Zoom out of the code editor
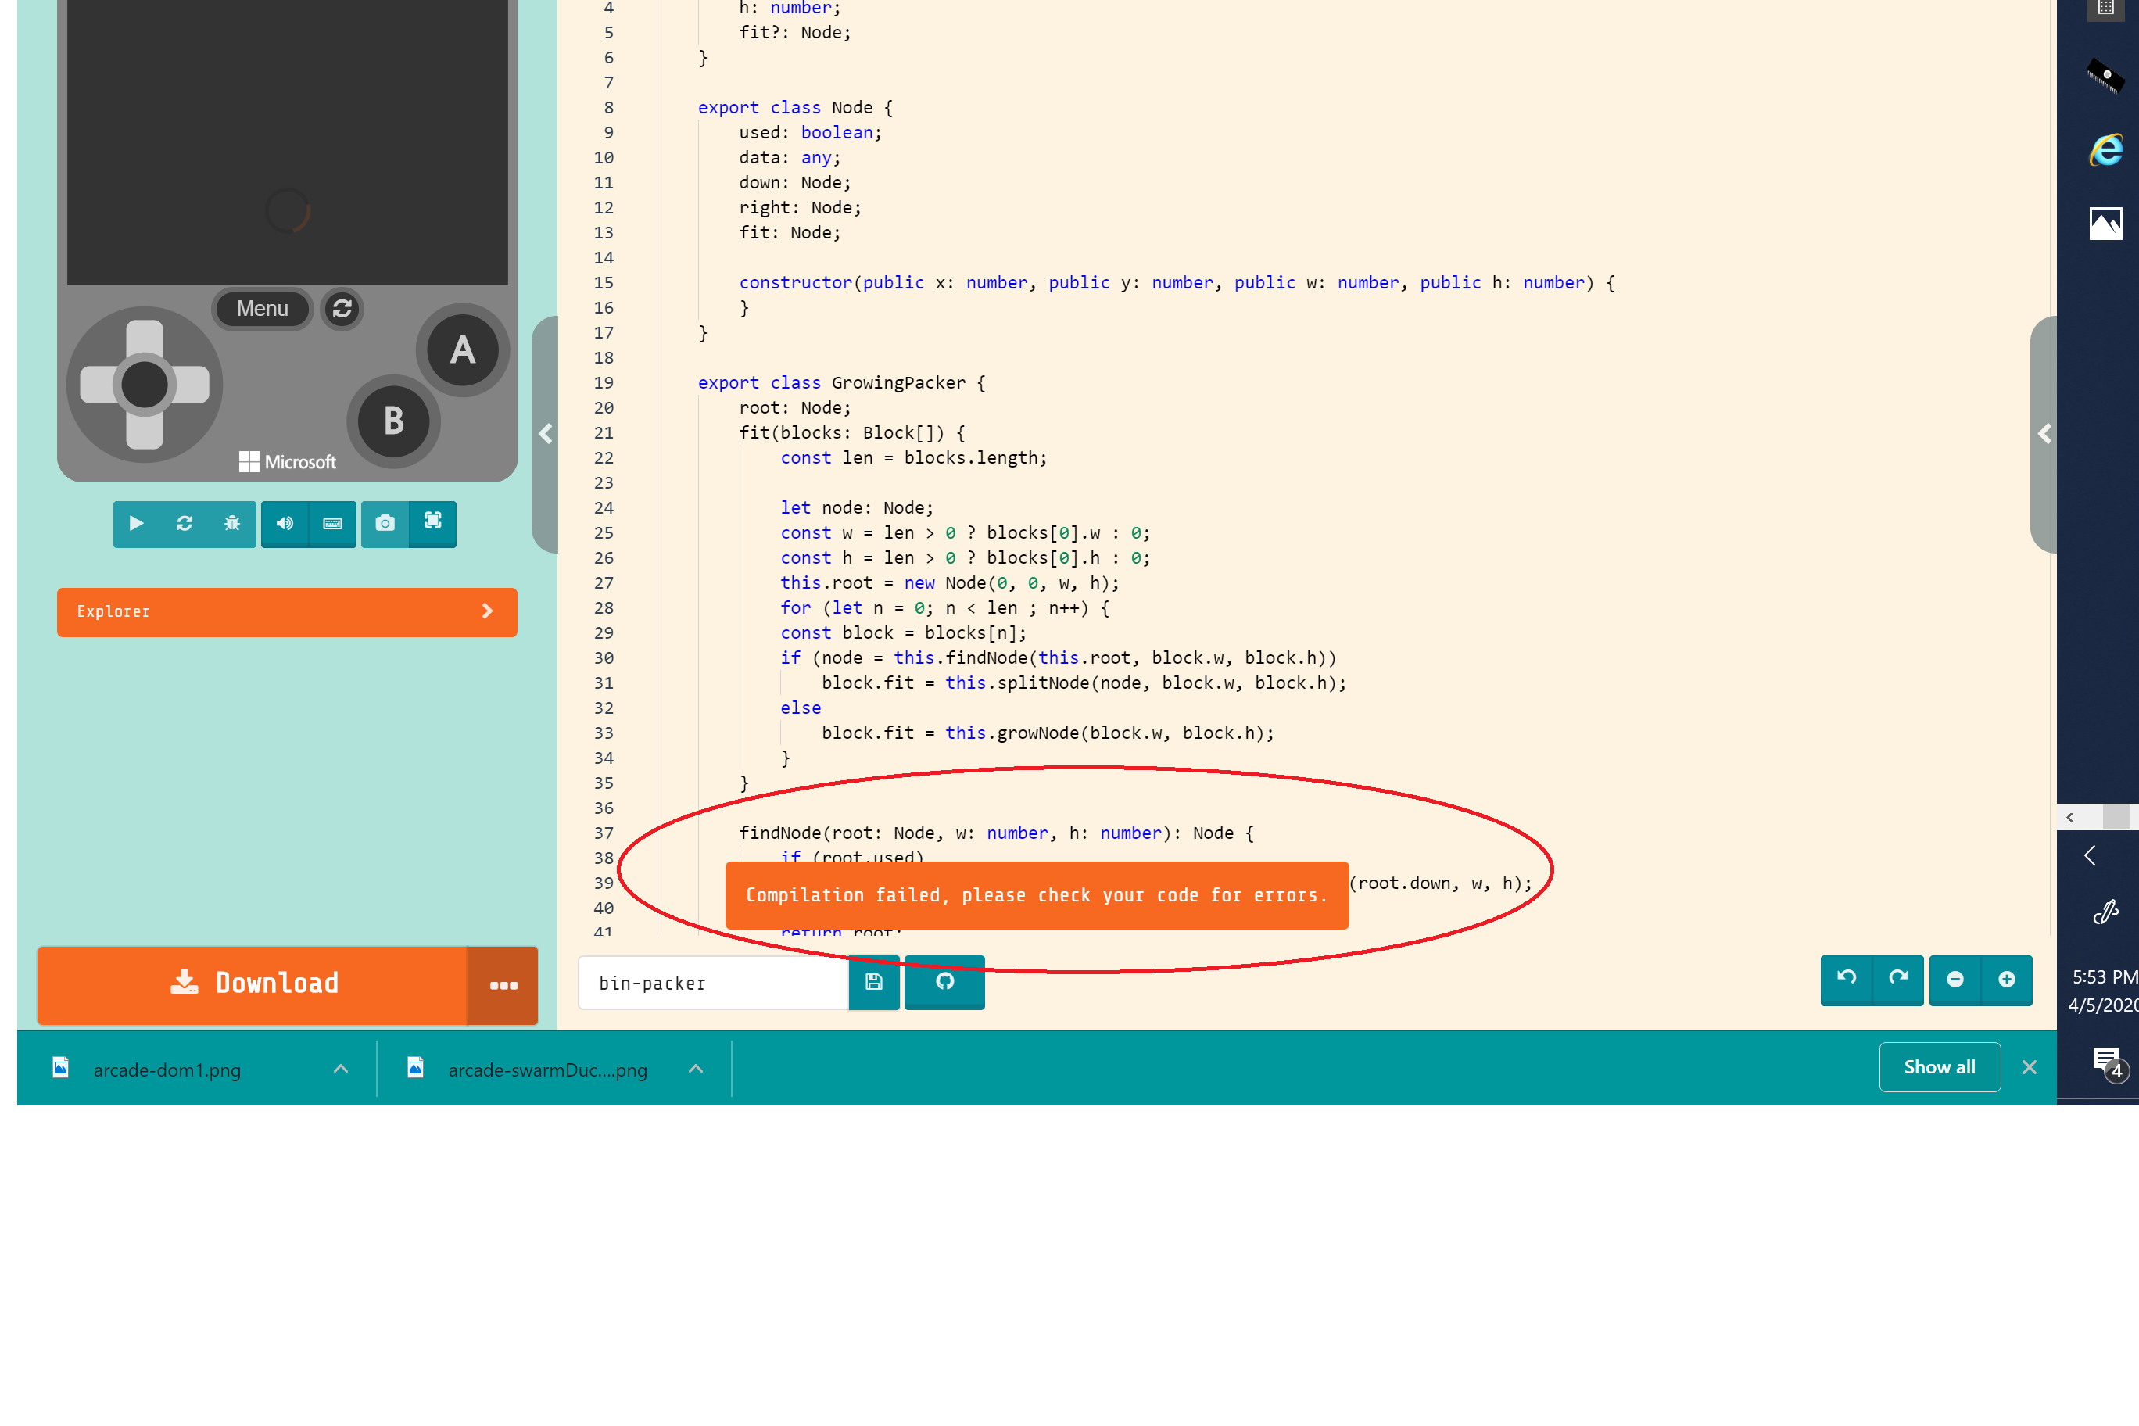 coord(1955,980)
